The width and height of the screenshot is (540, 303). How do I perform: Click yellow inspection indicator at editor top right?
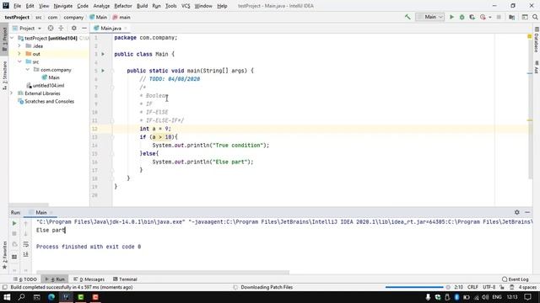(530, 36)
